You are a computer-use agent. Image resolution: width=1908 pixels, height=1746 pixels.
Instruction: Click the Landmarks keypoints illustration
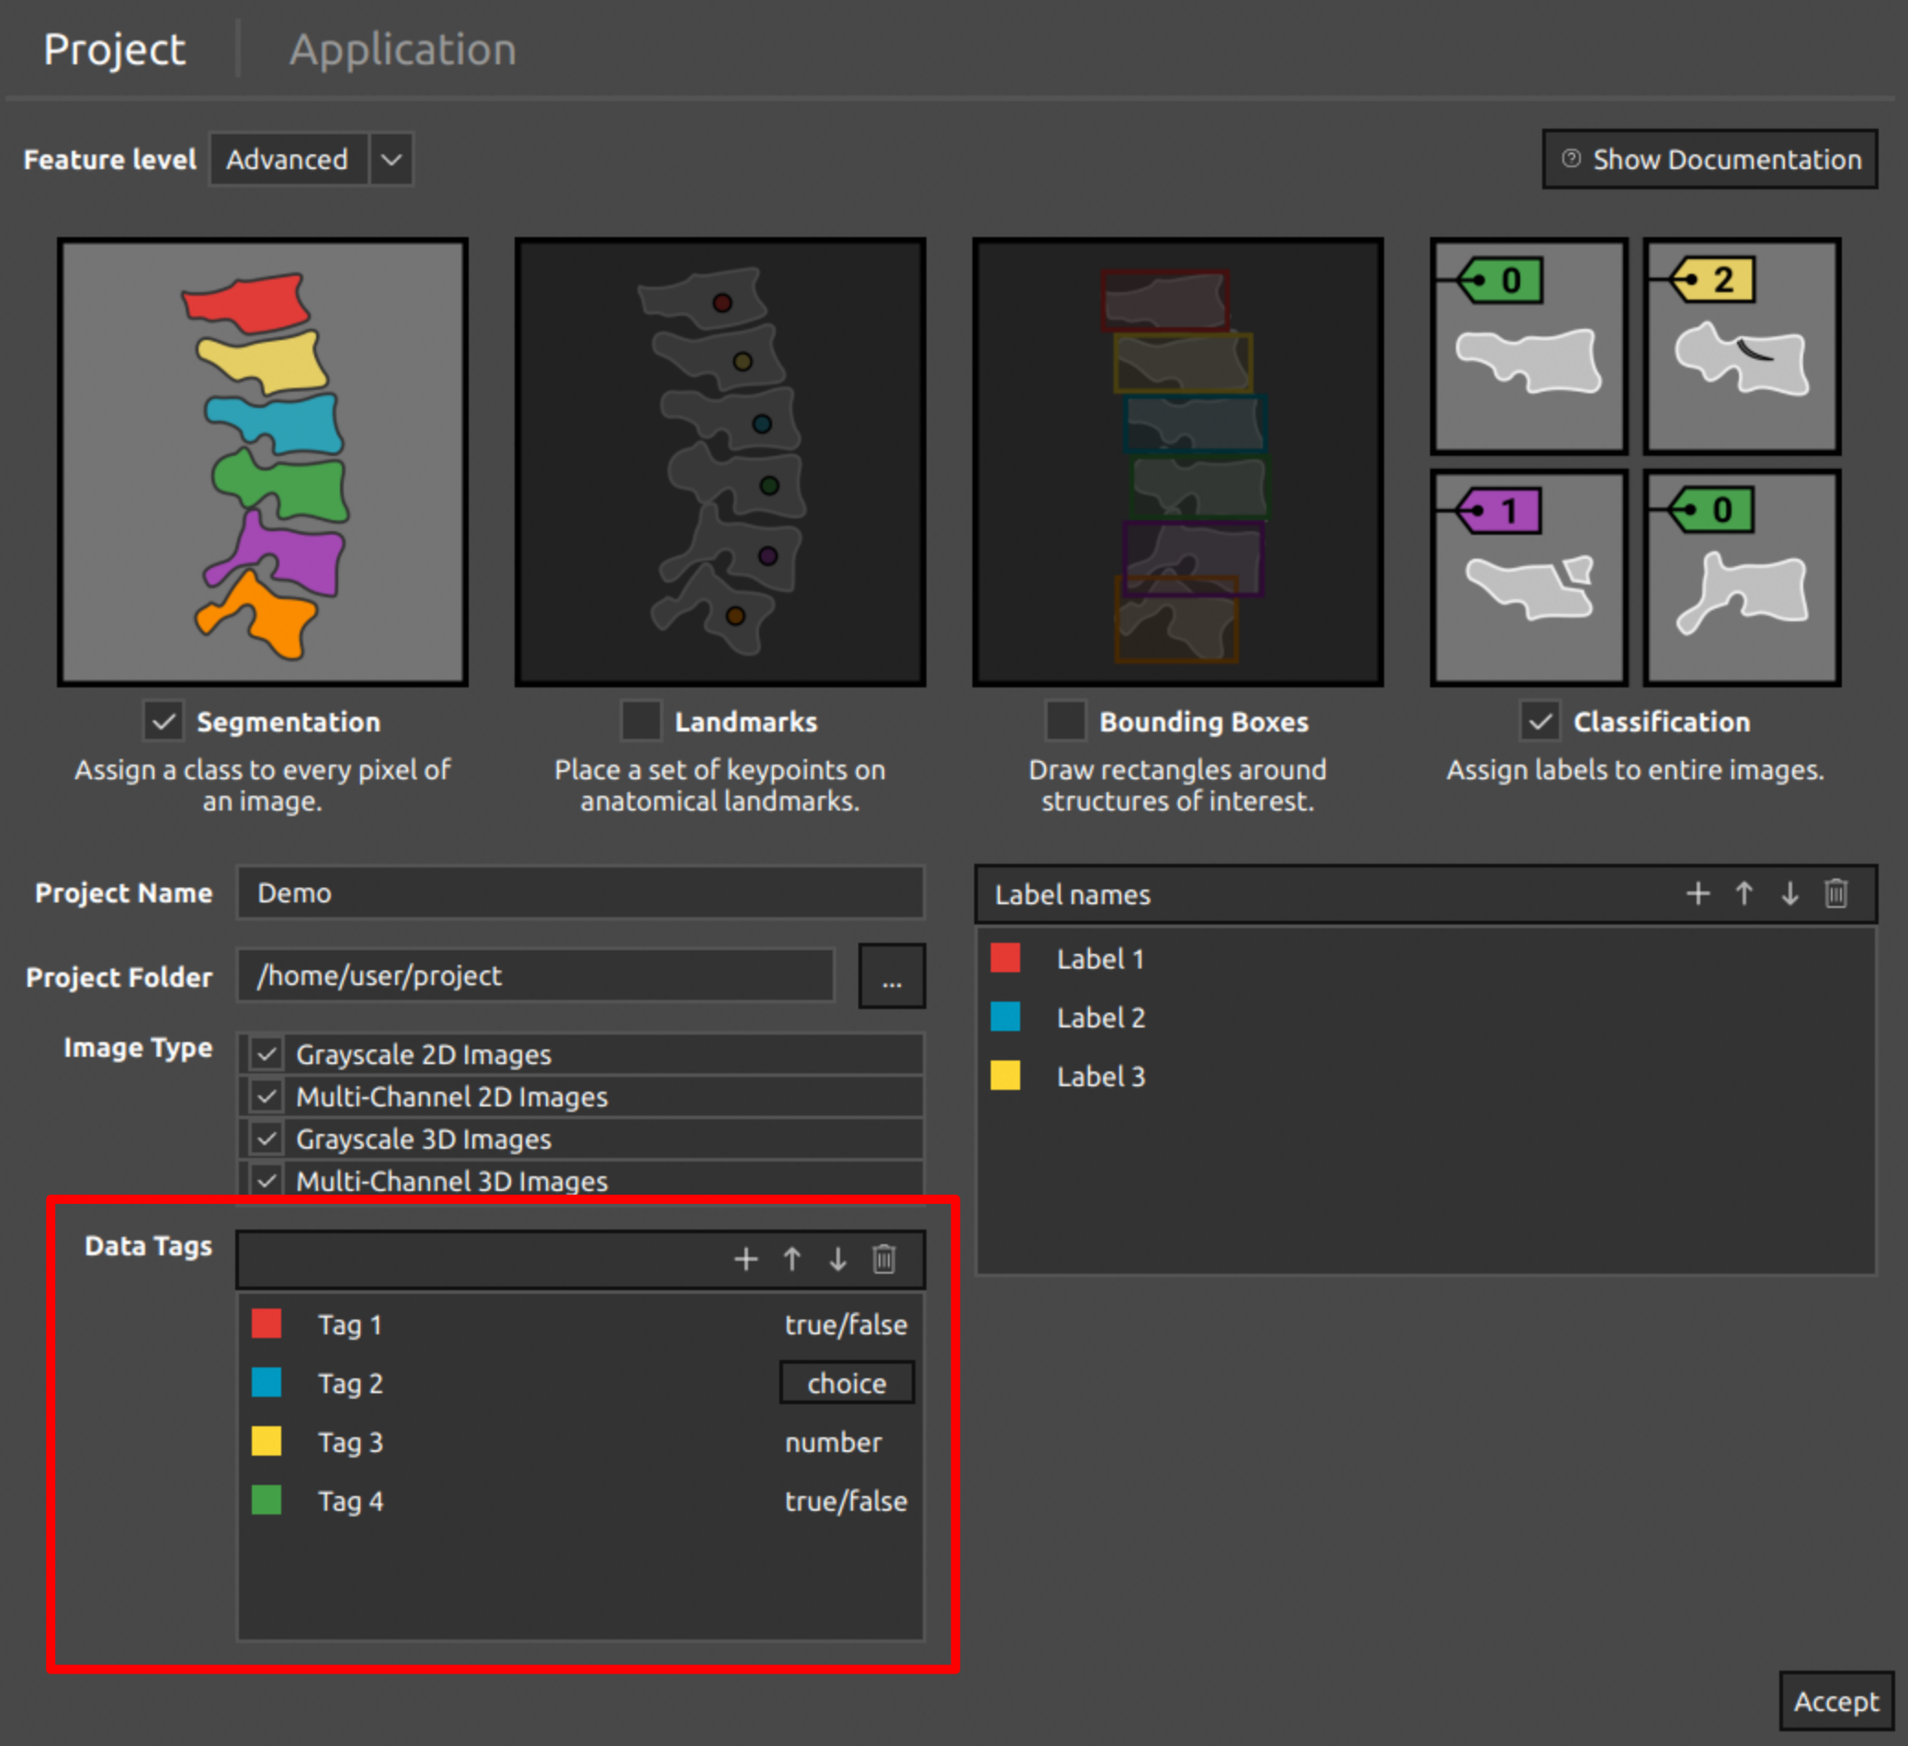coord(721,462)
